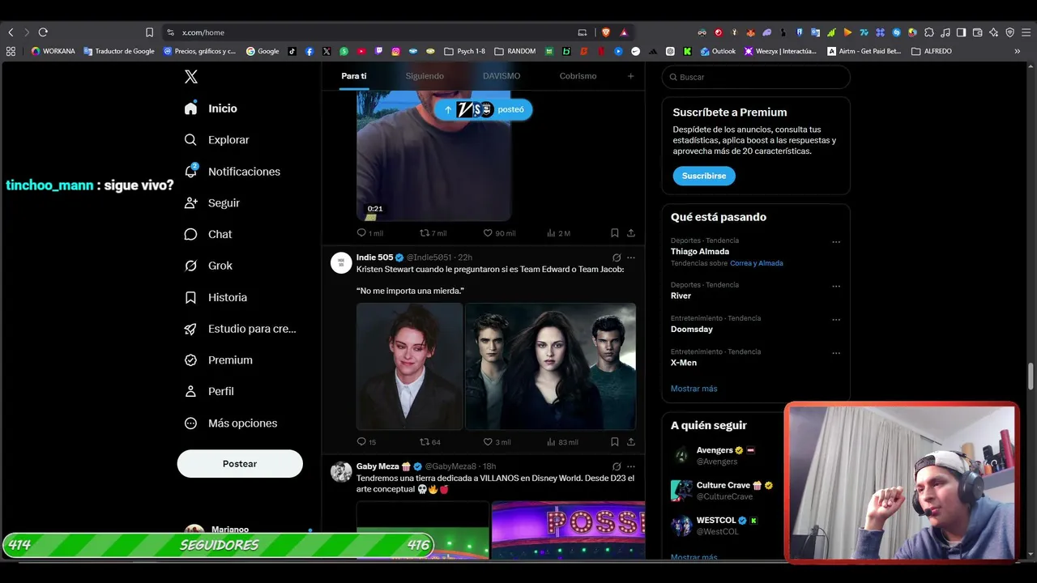Share the video post with 90 mil likes
1037x583 pixels.
[631, 233]
